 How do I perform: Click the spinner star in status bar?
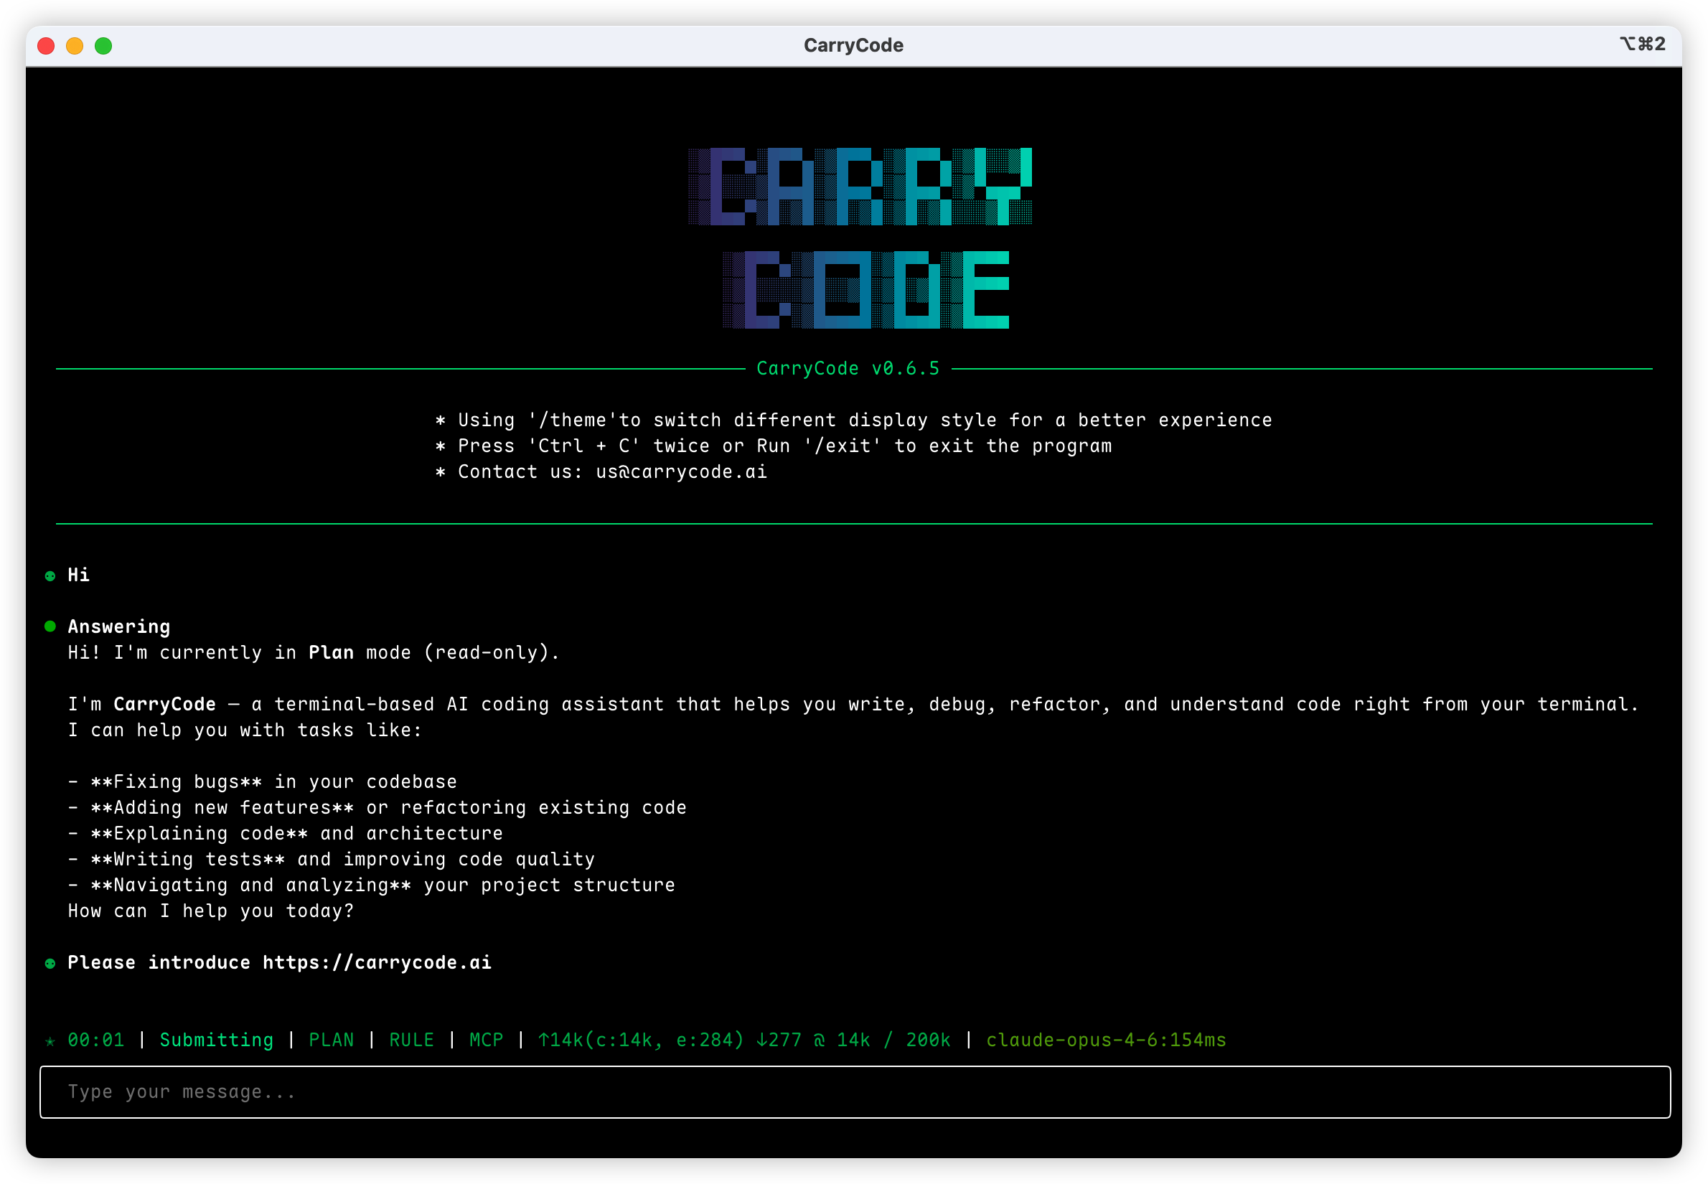50,1042
